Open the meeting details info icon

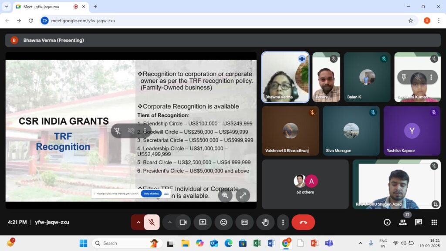[387, 222]
